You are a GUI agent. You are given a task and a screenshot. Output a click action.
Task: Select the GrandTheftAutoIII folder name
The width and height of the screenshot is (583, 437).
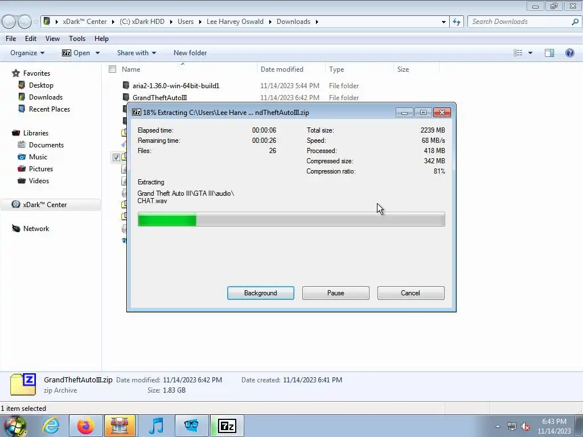pos(160,98)
